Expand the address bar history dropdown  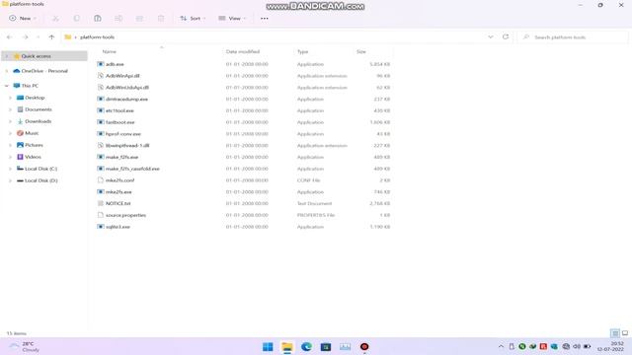coord(491,36)
